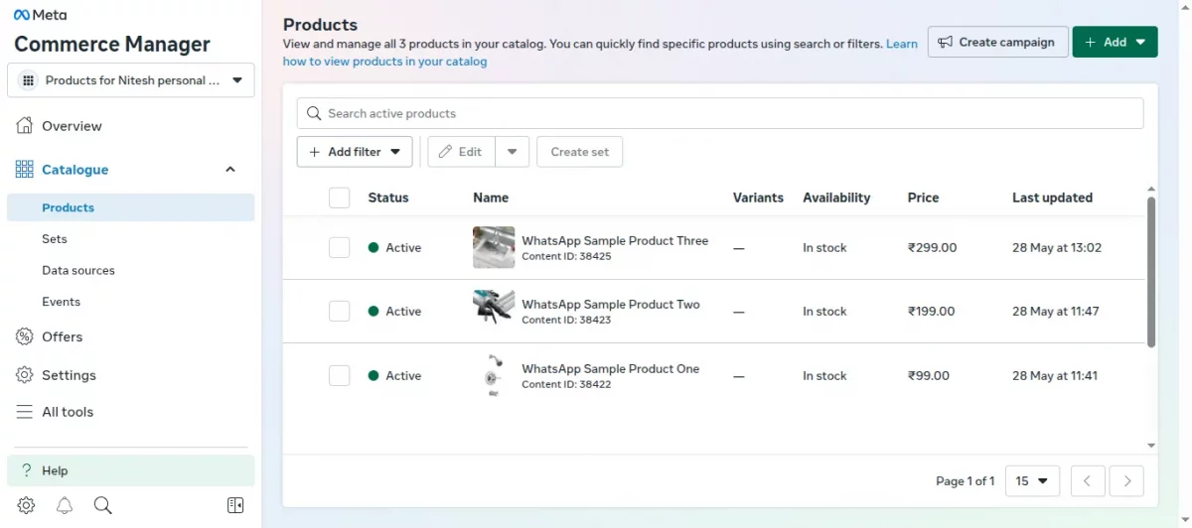Click the Edit button

pos(461,152)
